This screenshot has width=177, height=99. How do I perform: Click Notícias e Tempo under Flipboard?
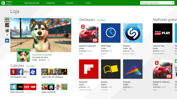(85, 90)
